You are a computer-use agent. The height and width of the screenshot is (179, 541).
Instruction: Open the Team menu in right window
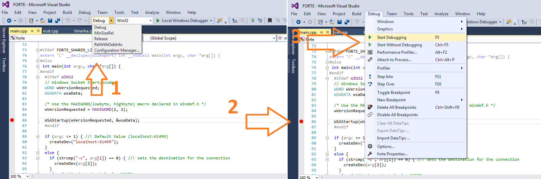pyautogui.click(x=392, y=14)
